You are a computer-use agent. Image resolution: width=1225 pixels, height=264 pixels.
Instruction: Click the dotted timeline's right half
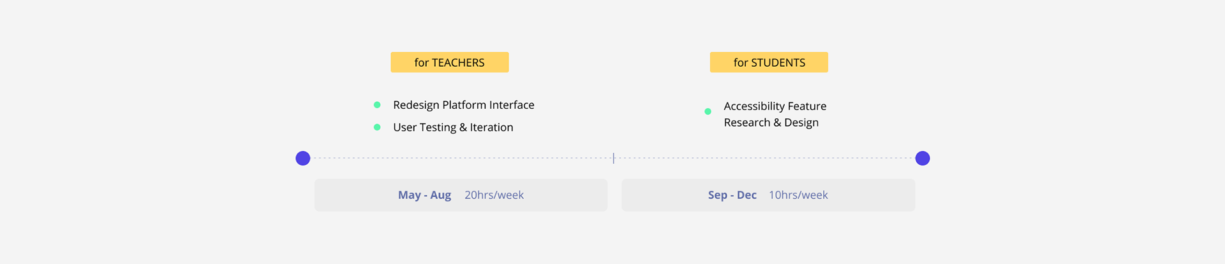[765, 158]
